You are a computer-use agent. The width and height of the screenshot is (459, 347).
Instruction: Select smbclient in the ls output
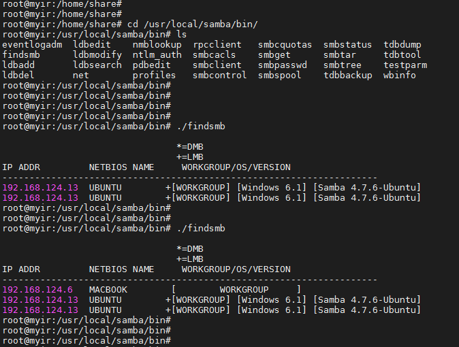[x=217, y=65]
